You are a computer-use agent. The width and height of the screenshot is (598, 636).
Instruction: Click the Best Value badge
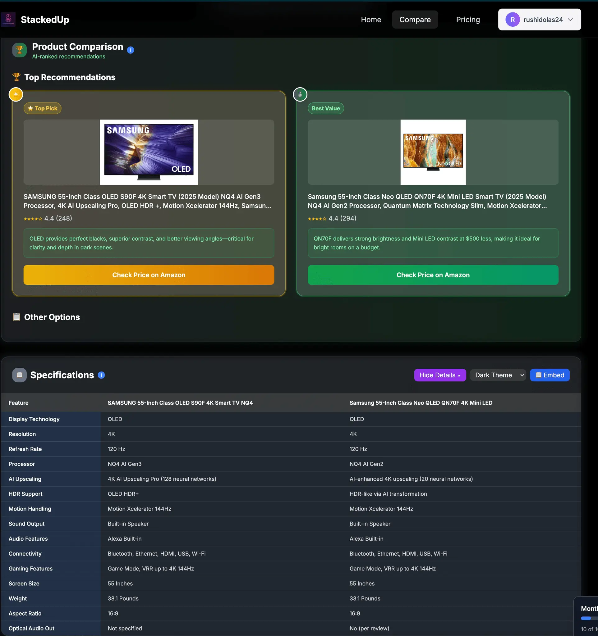pyautogui.click(x=325, y=108)
